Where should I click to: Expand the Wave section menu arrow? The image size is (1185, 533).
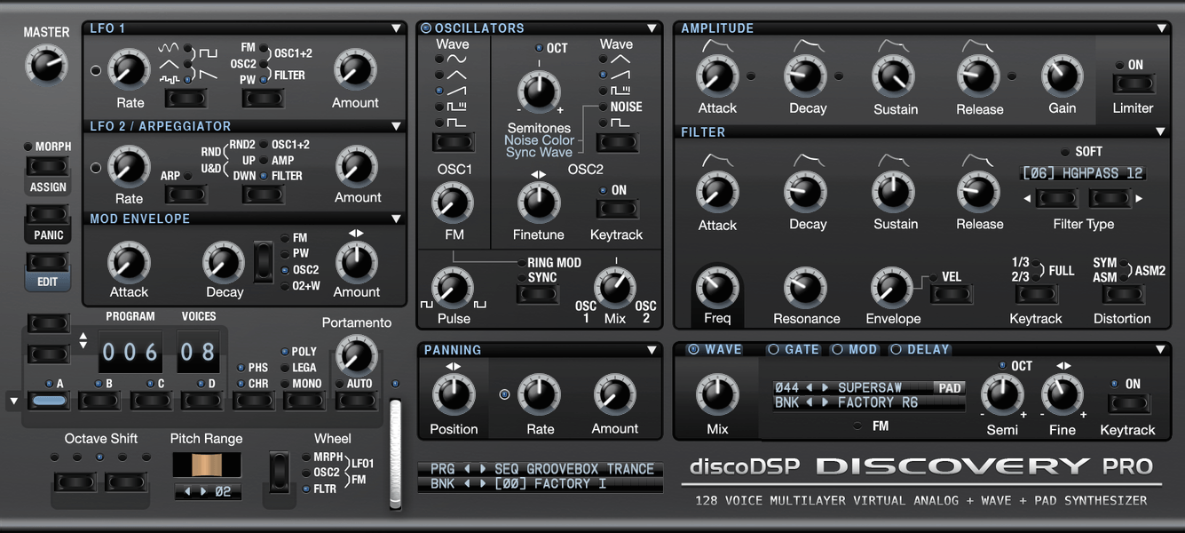click(1161, 350)
